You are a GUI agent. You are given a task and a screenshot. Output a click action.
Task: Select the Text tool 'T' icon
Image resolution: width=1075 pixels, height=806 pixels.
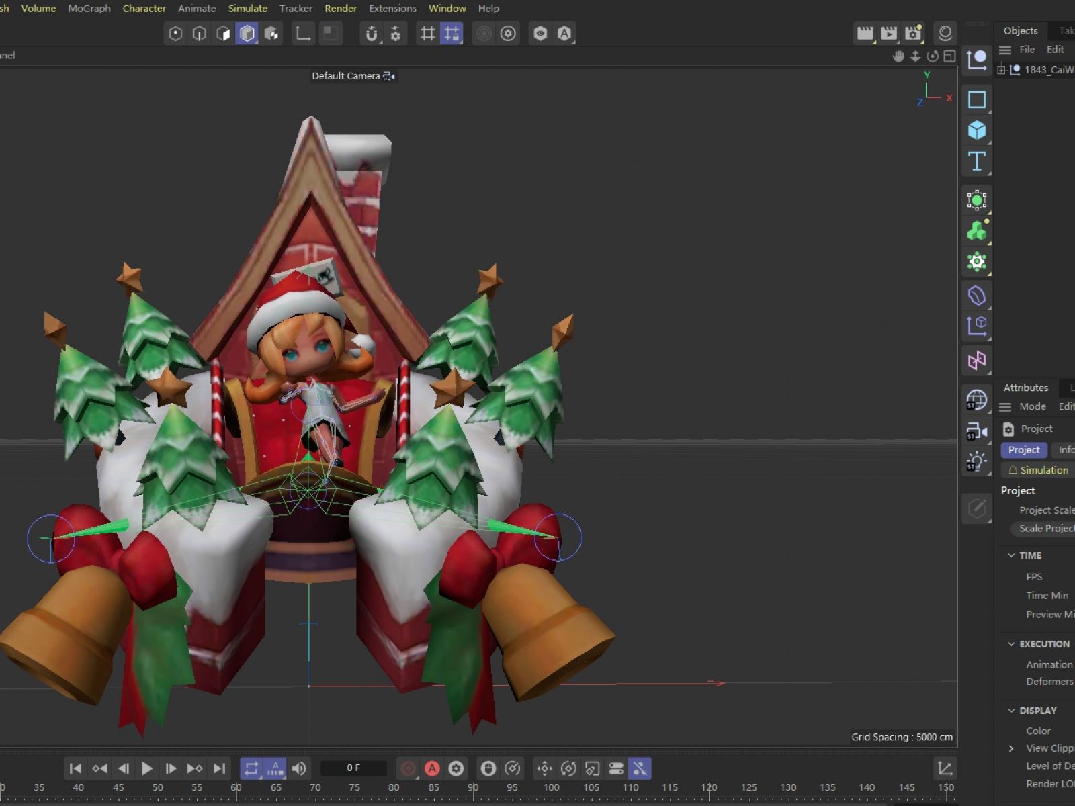click(977, 162)
